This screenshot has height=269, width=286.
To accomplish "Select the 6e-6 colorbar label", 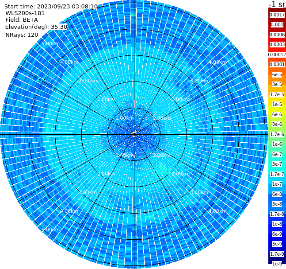I will click(x=277, y=114).
